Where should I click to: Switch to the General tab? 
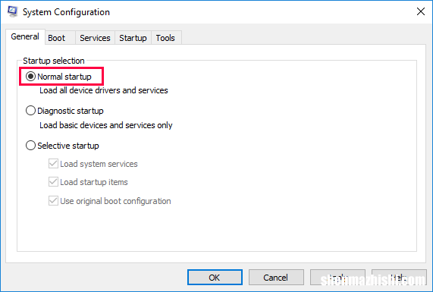25,36
